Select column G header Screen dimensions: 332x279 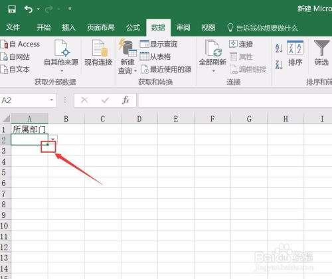point(249,119)
